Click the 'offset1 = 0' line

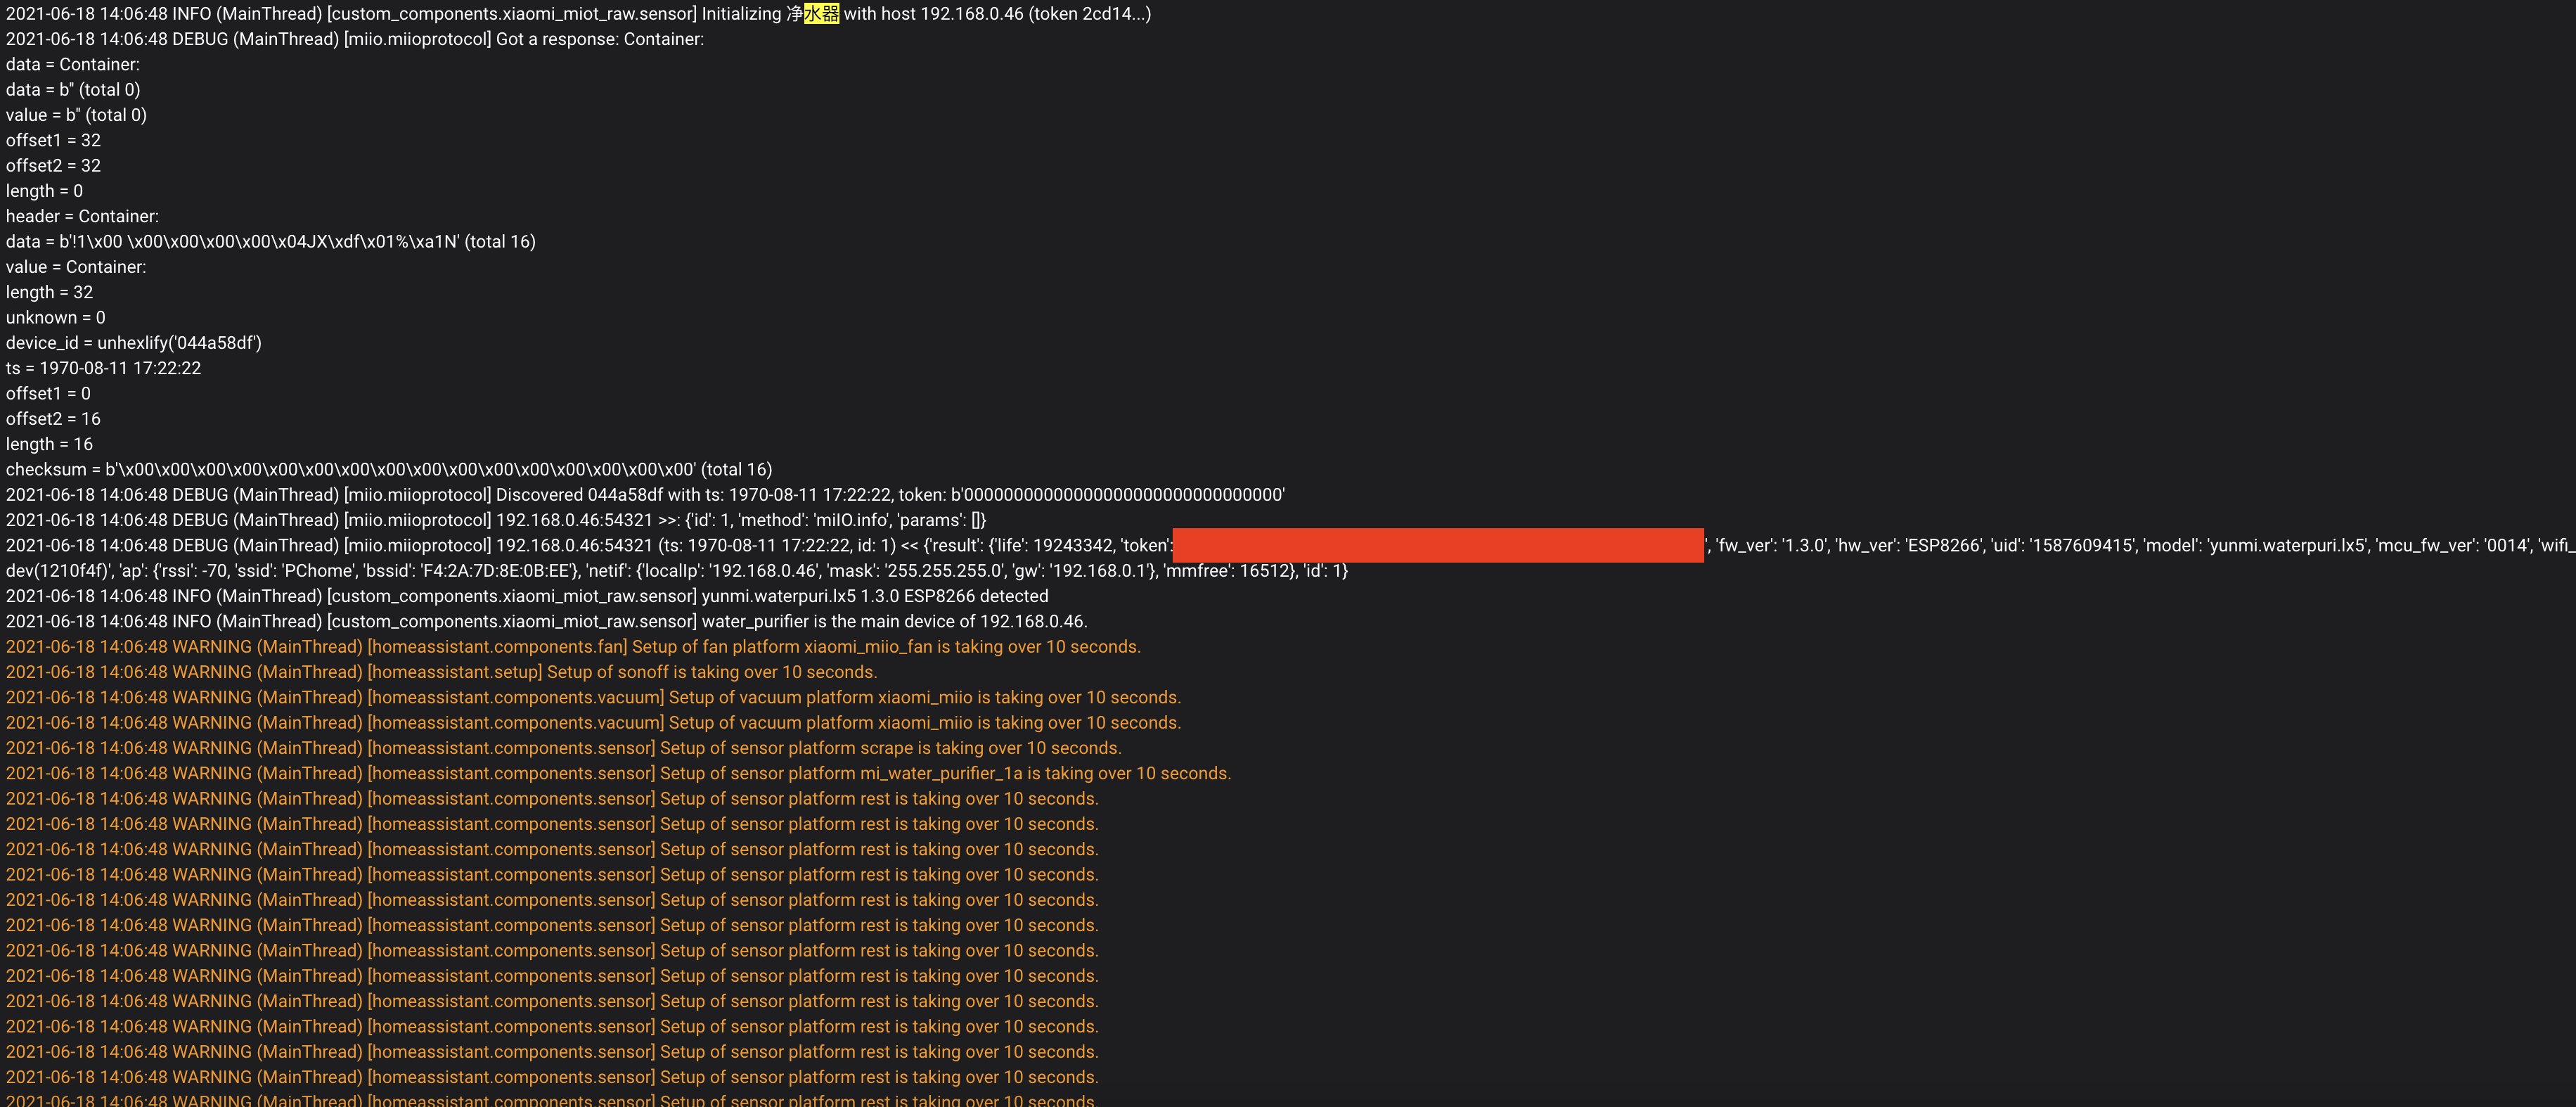coord(48,394)
